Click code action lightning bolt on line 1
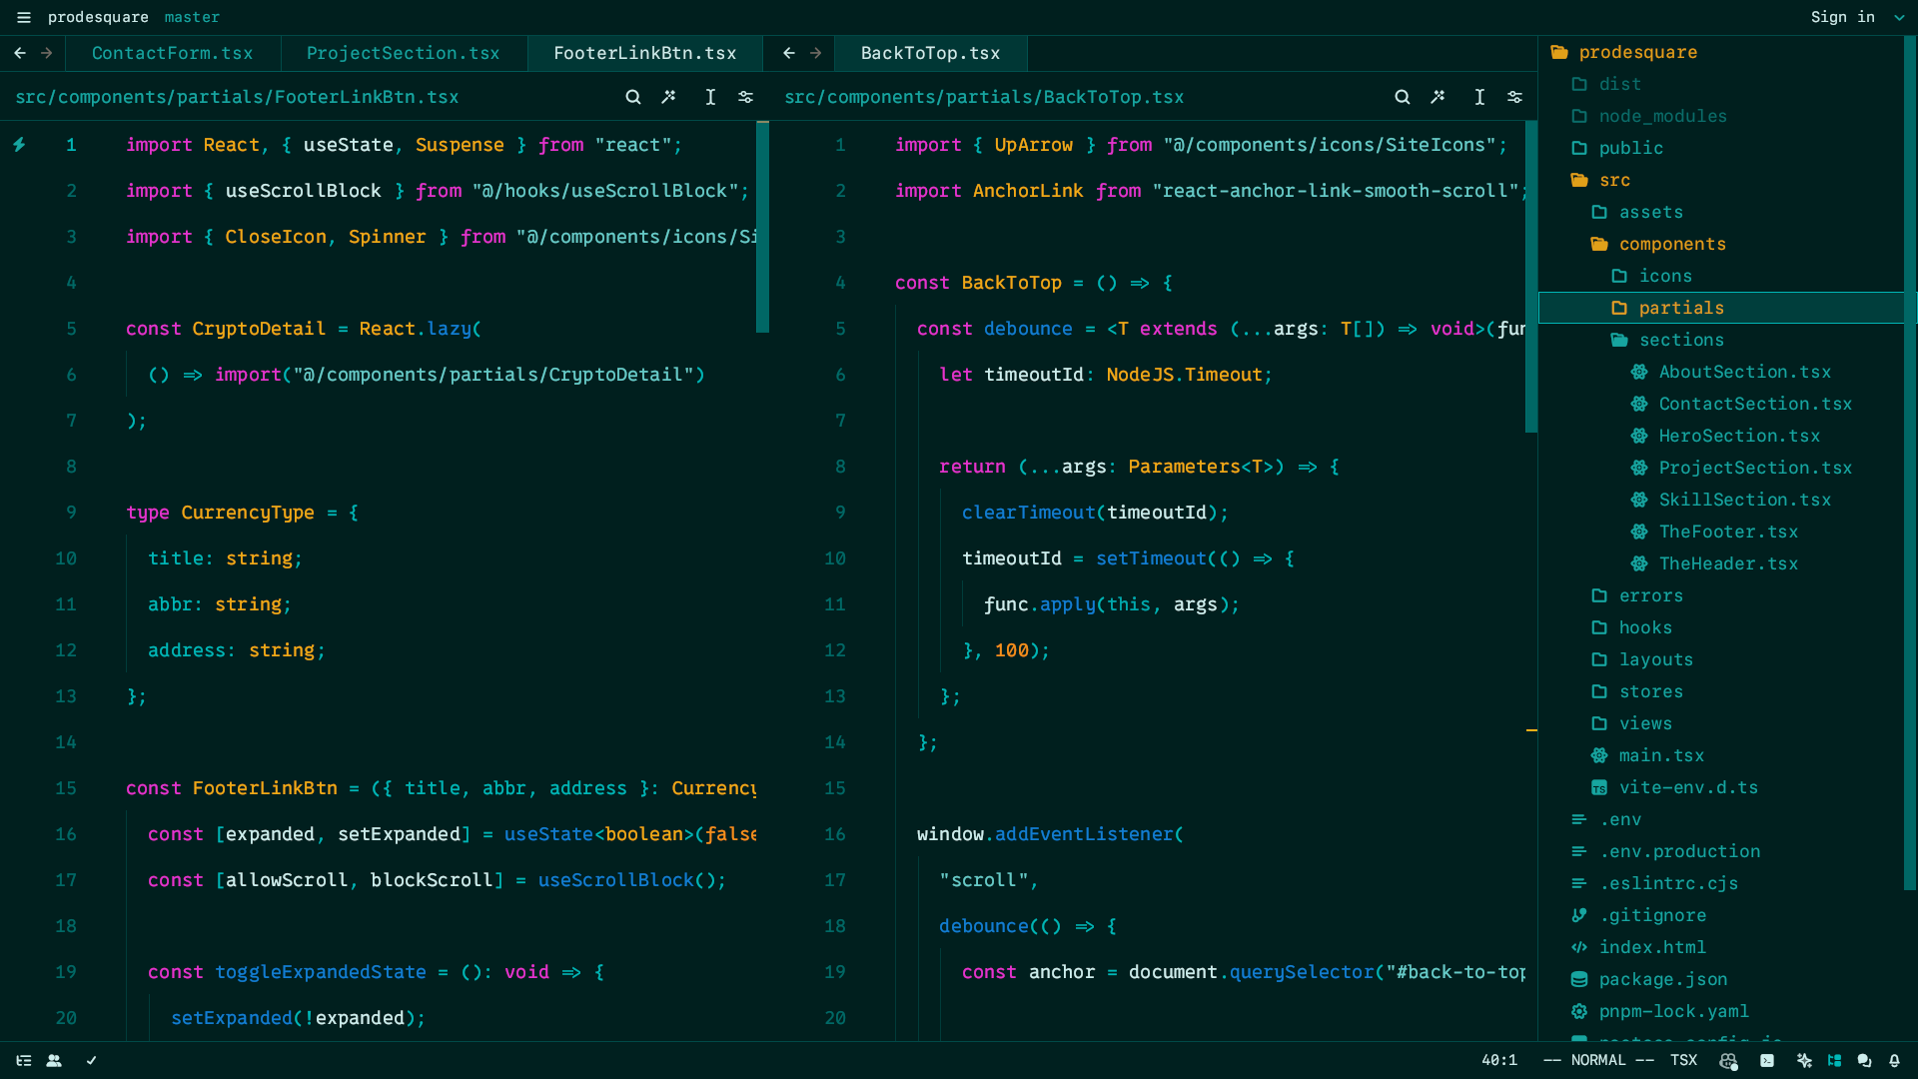Viewport: 1918px width, 1079px height. click(19, 145)
